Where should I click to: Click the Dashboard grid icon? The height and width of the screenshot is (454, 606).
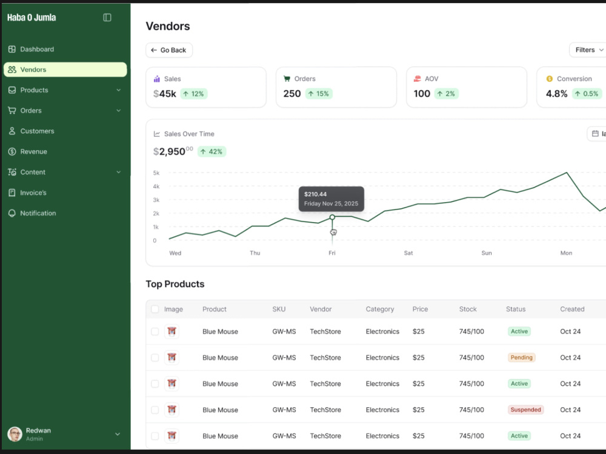point(12,49)
